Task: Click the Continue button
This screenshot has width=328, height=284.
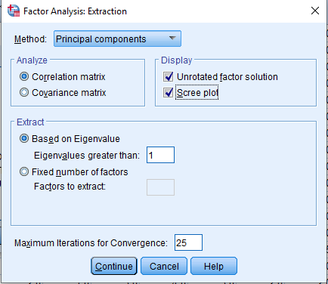Action: coord(114,266)
